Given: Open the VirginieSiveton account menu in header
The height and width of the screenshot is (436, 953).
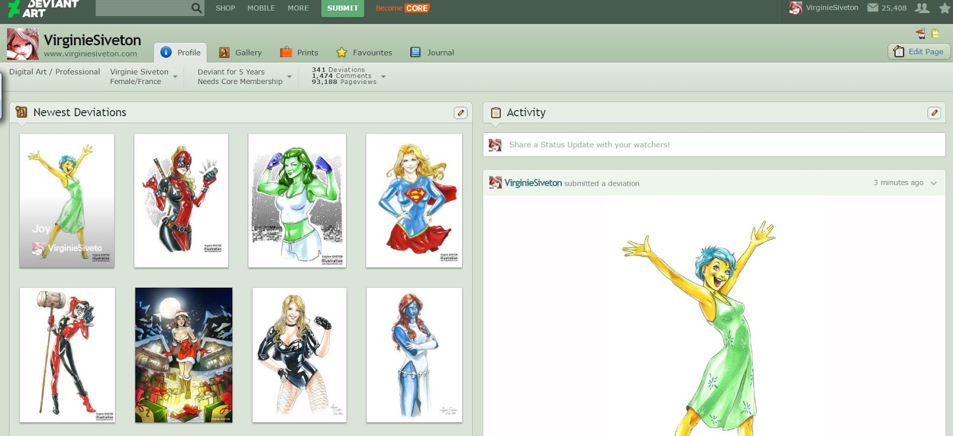Looking at the screenshot, I should coord(824,8).
